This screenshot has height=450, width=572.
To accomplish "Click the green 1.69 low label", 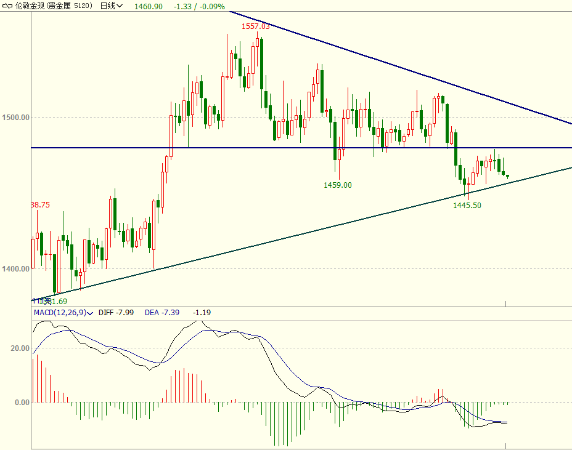I will (x=58, y=301).
